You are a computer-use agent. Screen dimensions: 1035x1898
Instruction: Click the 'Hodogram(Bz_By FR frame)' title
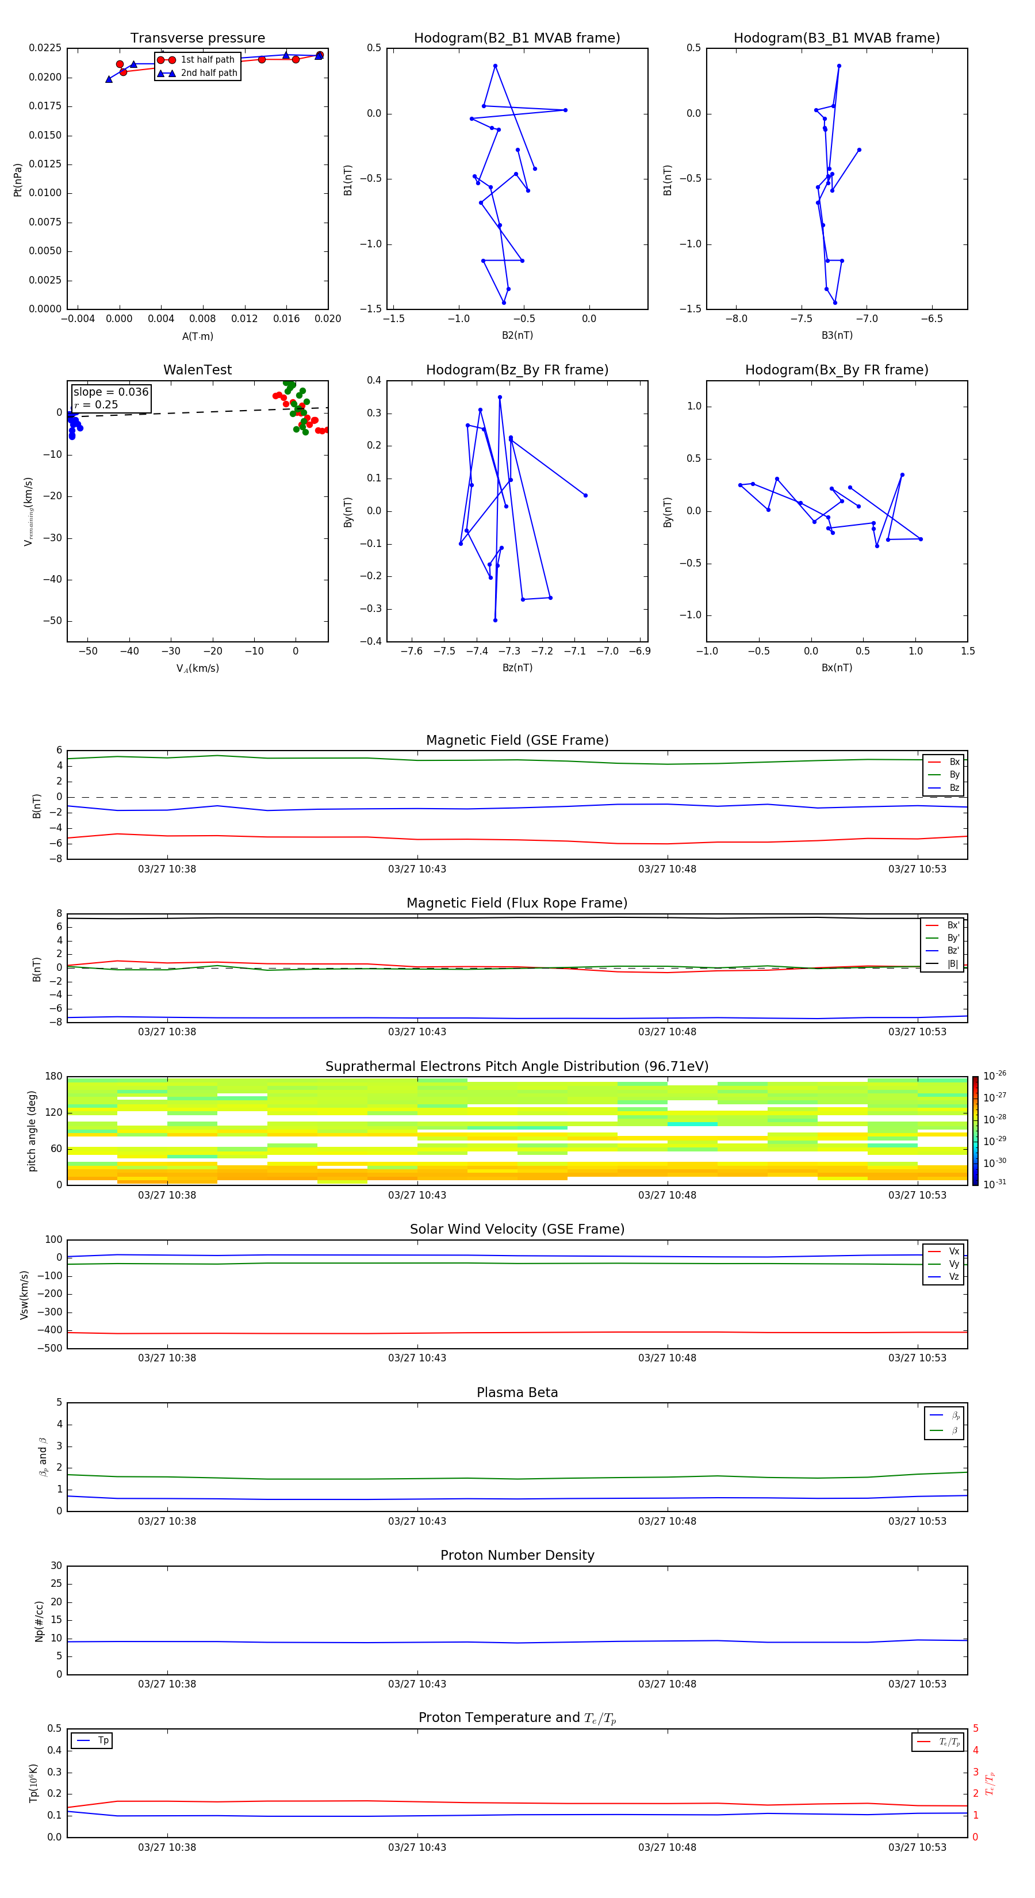[x=517, y=370]
